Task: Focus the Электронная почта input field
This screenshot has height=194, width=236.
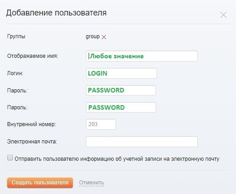Action: [142, 142]
